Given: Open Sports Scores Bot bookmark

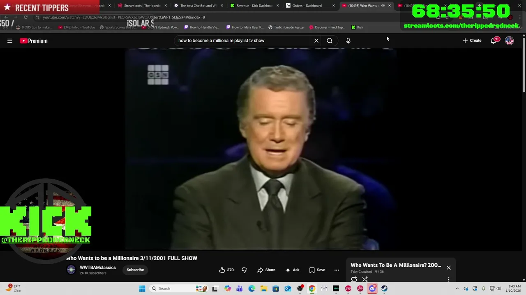Looking at the screenshot, I should (x=118, y=27).
